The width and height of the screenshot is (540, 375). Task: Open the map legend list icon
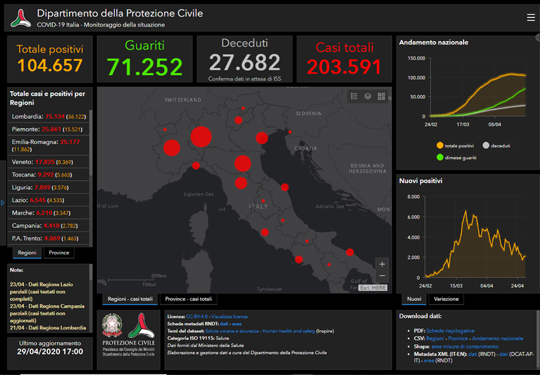(354, 96)
